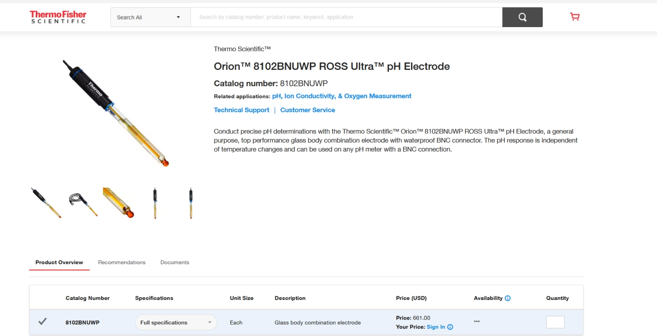Click the magnifier search button
657x336 pixels.
click(522, 17)
